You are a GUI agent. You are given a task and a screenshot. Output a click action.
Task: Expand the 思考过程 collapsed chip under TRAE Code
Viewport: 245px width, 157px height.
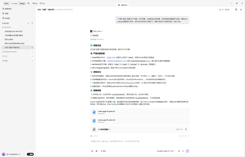pos(94,35)
